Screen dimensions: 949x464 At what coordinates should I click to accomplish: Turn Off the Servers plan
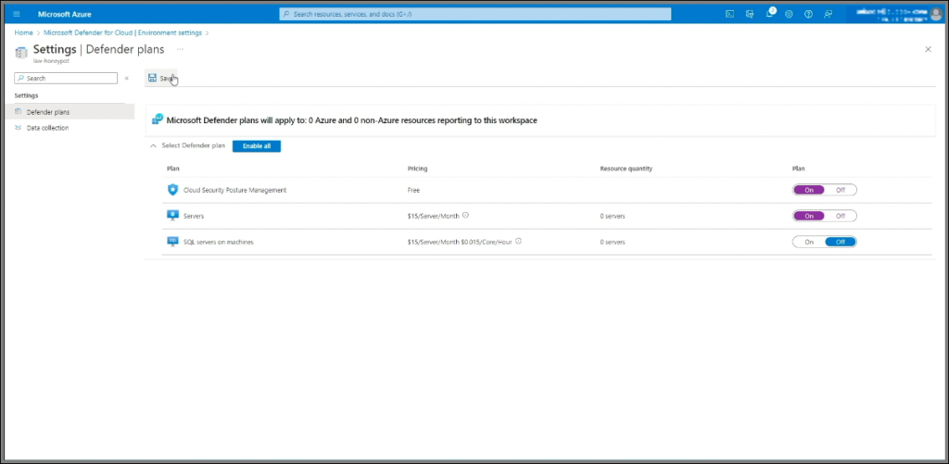tap(841, 216)
